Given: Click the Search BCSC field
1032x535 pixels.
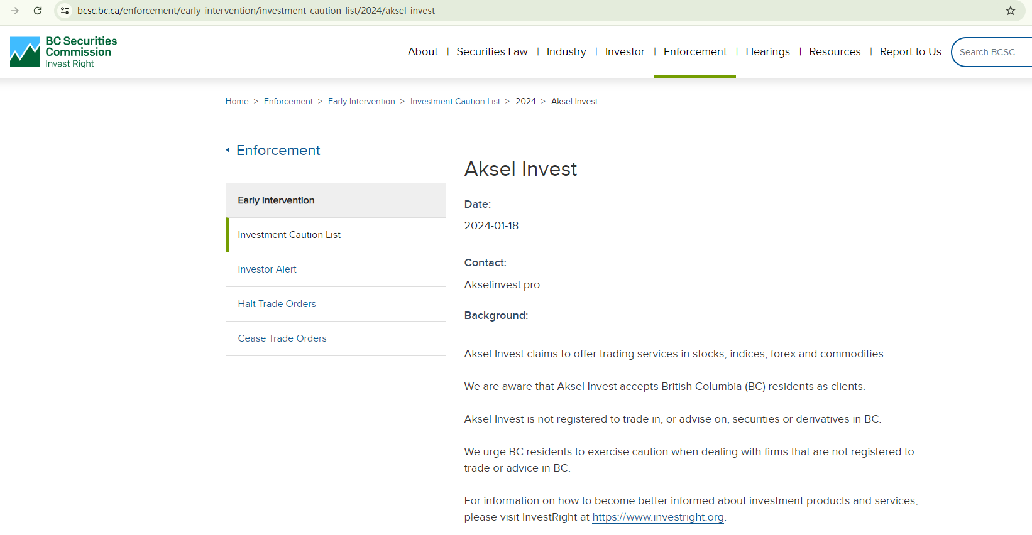Looking at the screenshot, I should click(990, 52).
